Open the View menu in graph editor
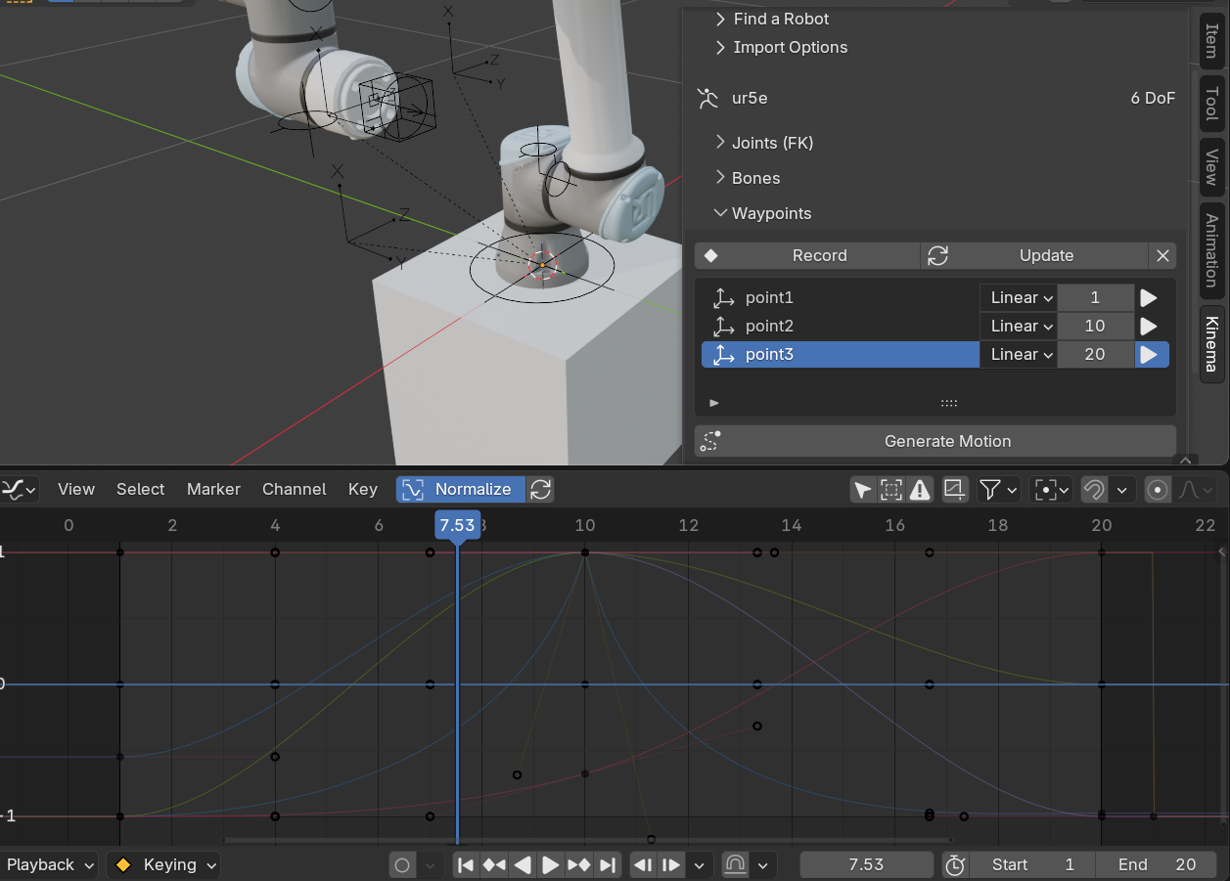This screenshot has width=1230, height=881. point(76,489)
